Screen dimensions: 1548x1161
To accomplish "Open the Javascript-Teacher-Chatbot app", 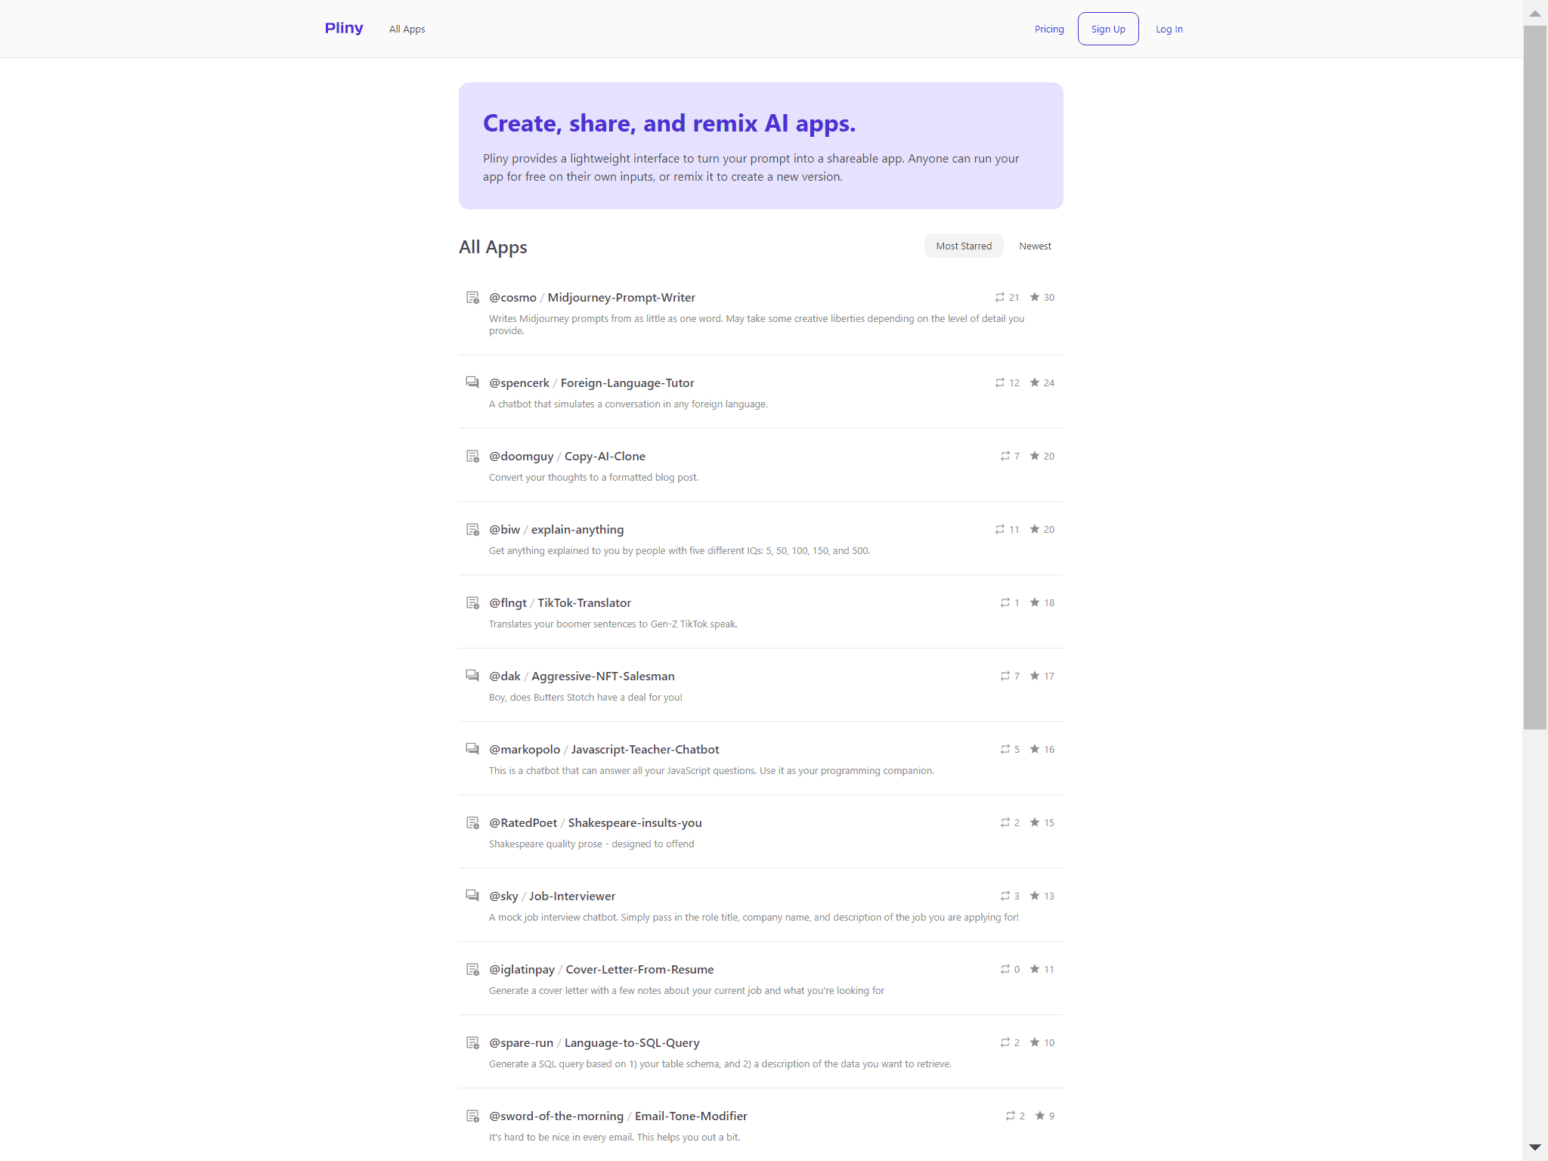I will (x=646, y=750).
